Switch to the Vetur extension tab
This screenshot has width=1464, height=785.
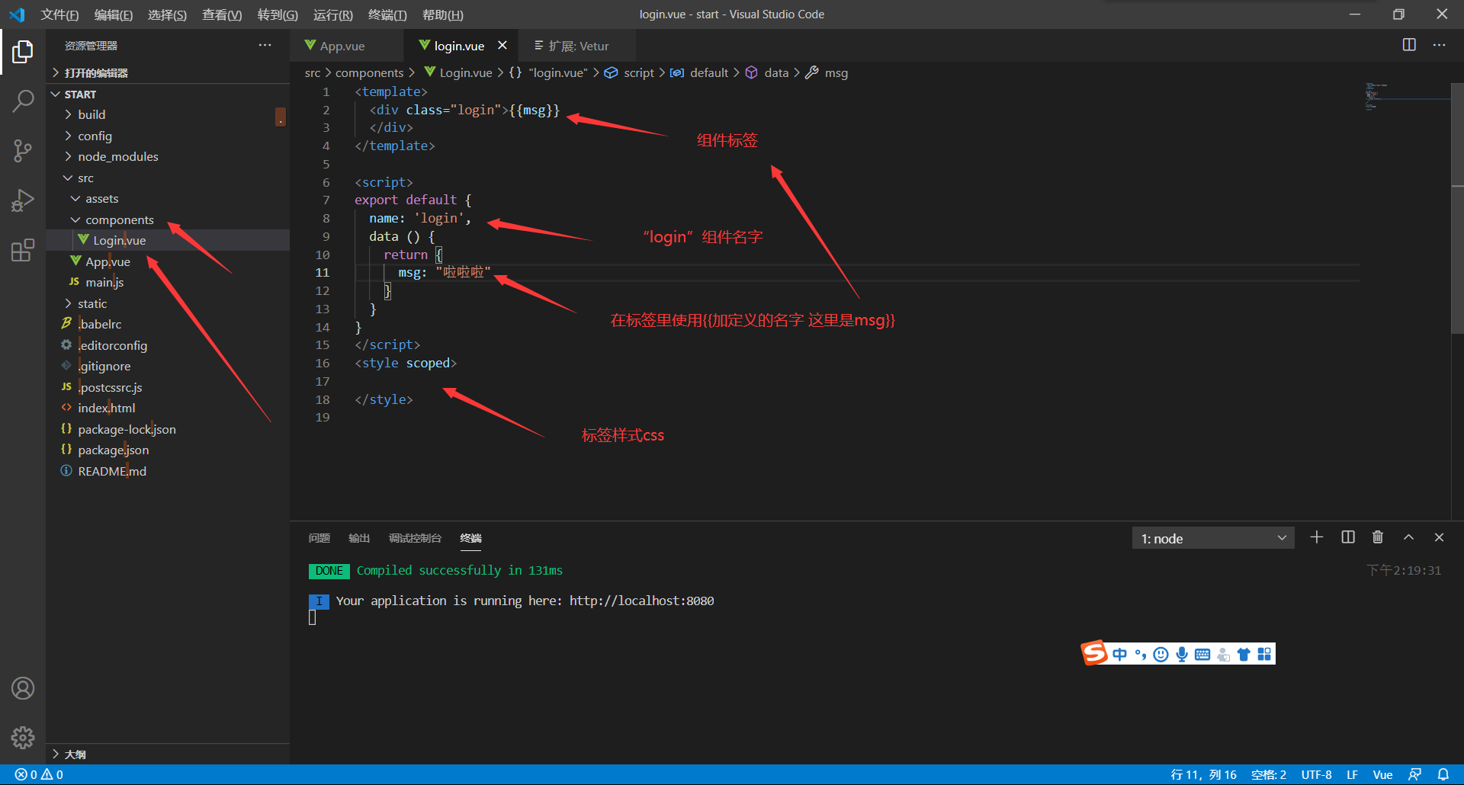[576, 46]
